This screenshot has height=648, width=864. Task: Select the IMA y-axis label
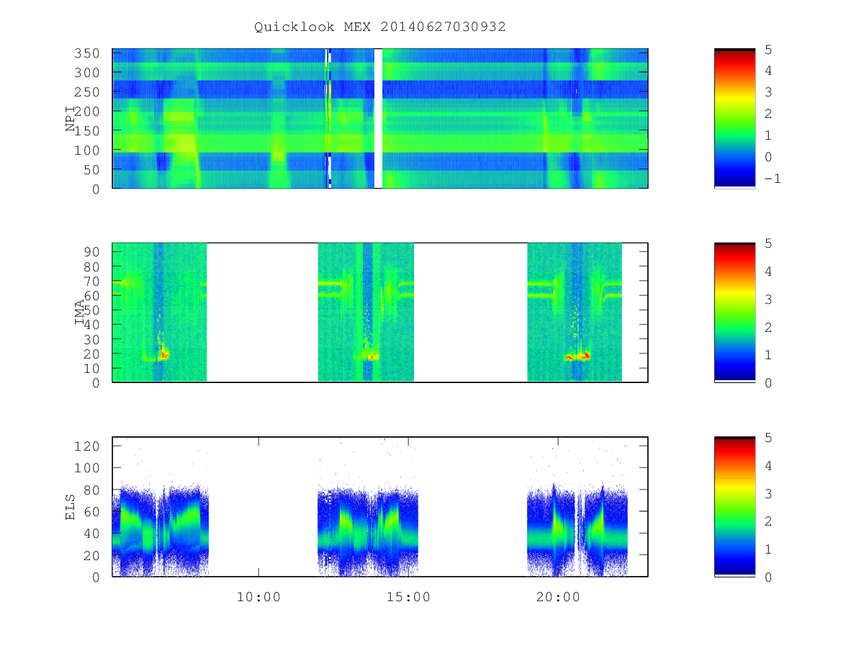pyautogui.click(x=80, y=312)
